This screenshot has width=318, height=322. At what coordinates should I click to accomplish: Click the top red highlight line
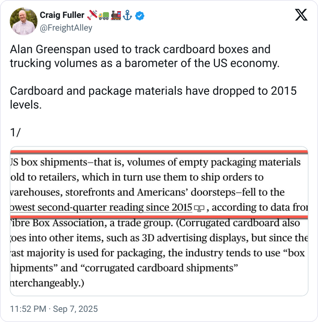[159, 152]
